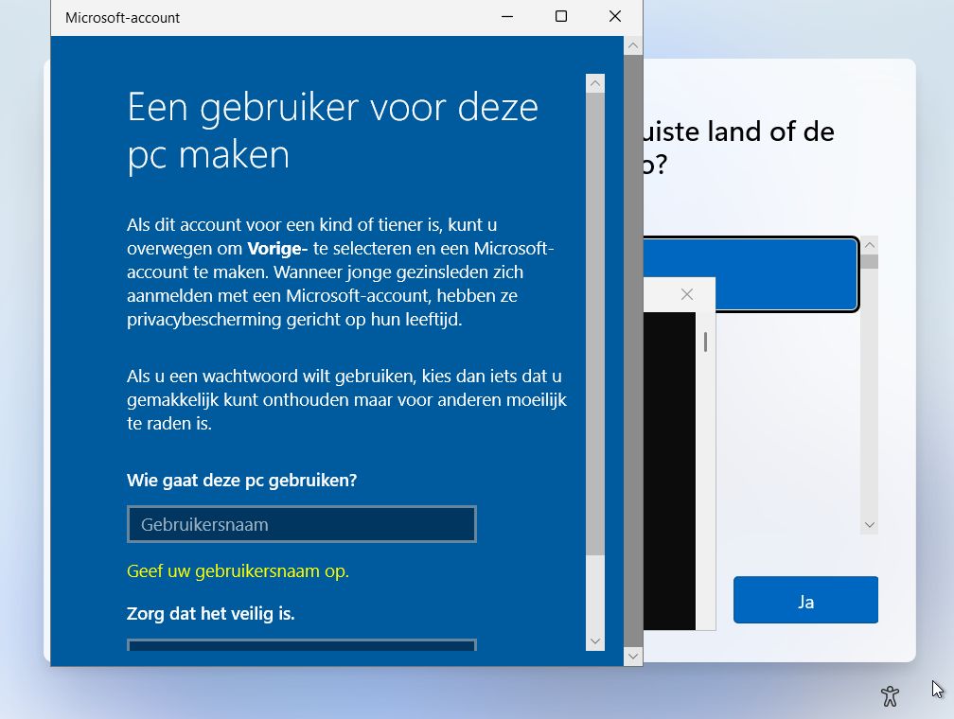The width and height of the screenshot is (954, 719).
Task: Click the bold 'Vorige-' word in paragraph
Action: pyautogui.click(x=277, y=248)
